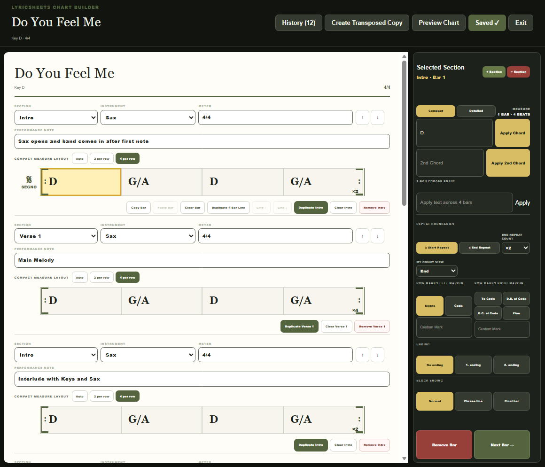The width and height of the screenshot is (545, 467).
Task: Click red Remove Bar button
Action: click(x=444, y=445)
